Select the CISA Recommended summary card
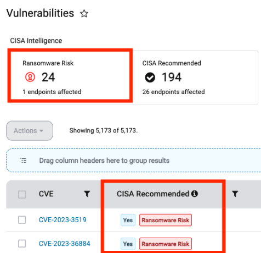The height and width of the screenshot is (253, 261). [196, 78]
